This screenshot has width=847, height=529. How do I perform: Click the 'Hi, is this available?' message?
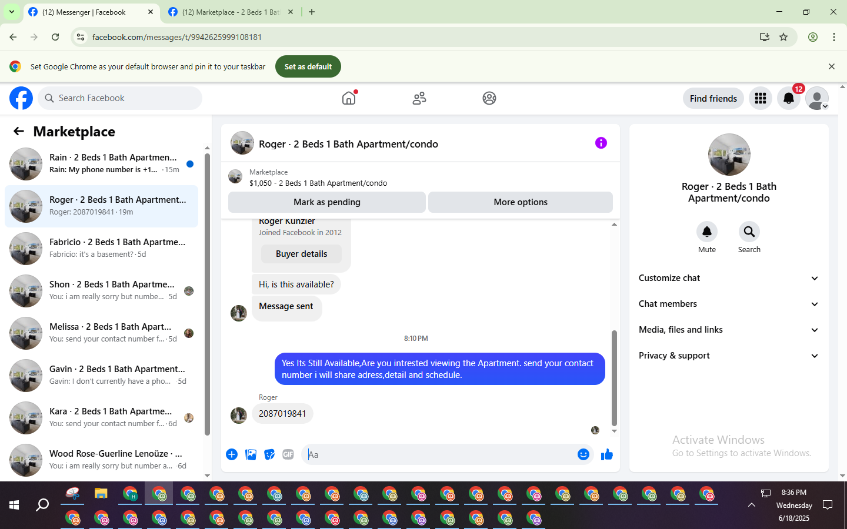click(296, 284)
